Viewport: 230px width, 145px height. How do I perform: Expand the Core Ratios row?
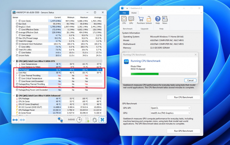pos(16,53)
